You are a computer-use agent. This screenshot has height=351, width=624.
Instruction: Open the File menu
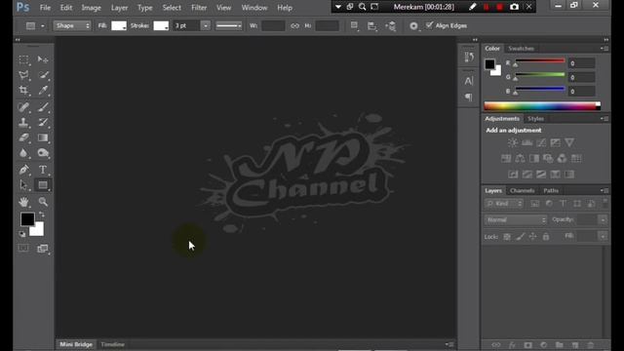pos(45,8)
